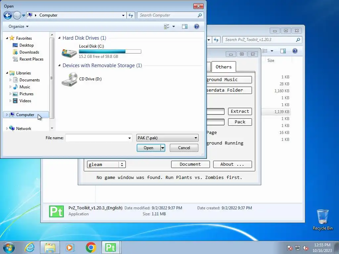Open Recycle Bin on desktop

coord(322,220)
